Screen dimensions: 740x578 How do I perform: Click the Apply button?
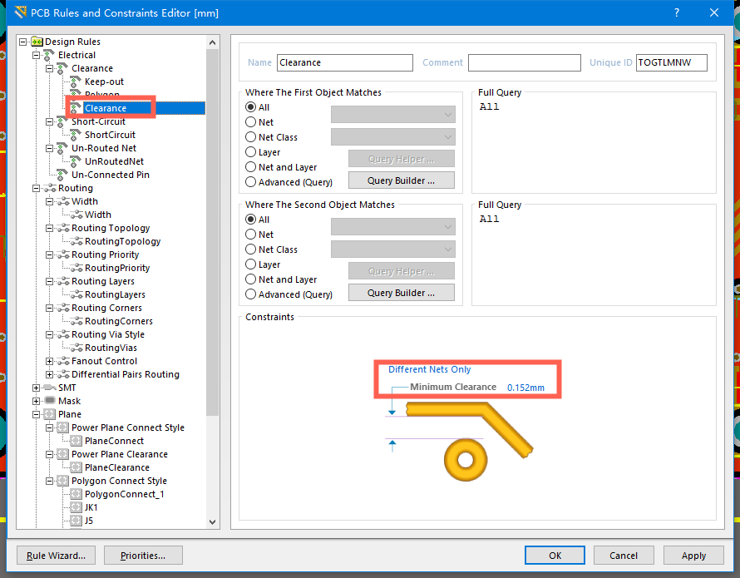tap(693, 556)
